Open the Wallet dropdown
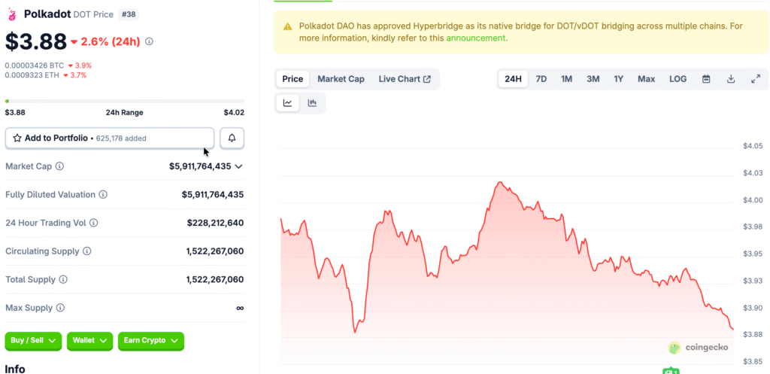This screenshot has width=770, height=374. [90, 341]
